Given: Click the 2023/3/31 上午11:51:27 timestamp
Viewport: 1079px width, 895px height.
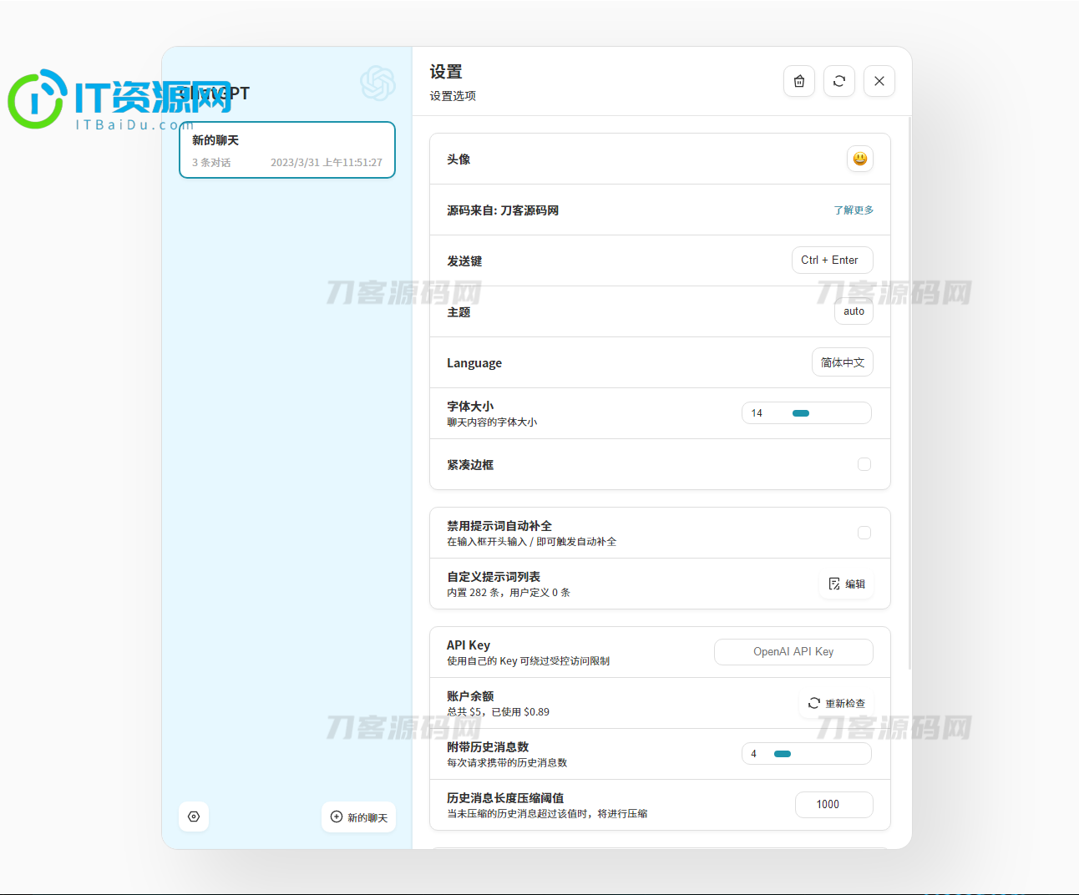Looking at the screenshot, I should [327, 163].
